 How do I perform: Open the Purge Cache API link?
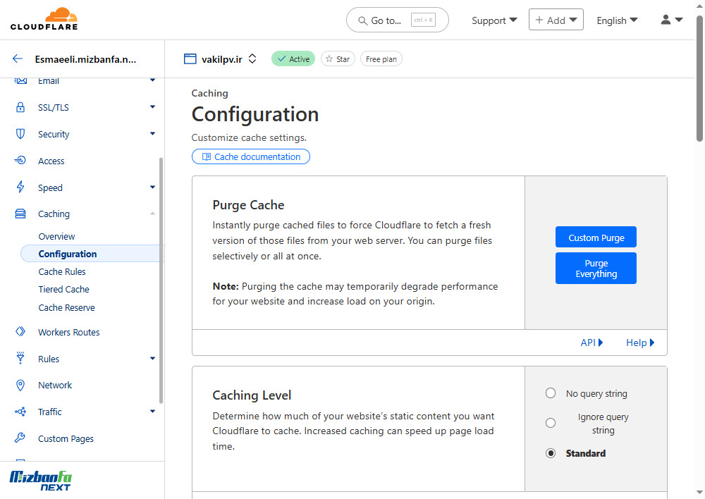click(591, 343)
